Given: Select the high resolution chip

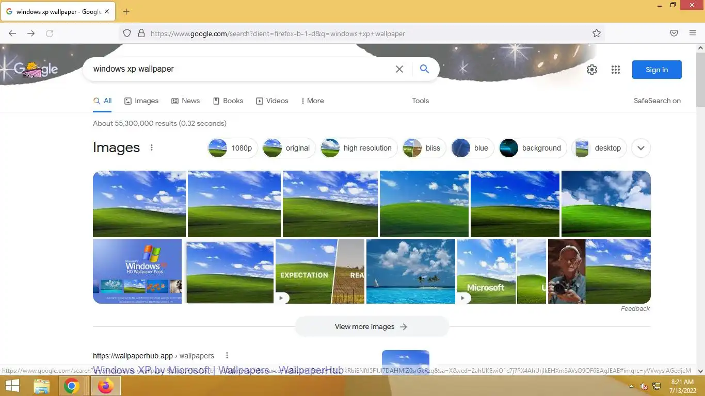Looking at the screenshot, I should click(x=359, y=148).
